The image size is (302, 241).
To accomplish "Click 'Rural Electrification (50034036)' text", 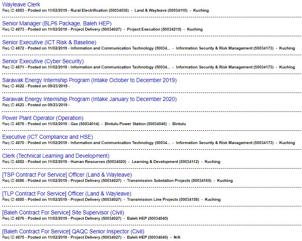I will tap(100, 10).
